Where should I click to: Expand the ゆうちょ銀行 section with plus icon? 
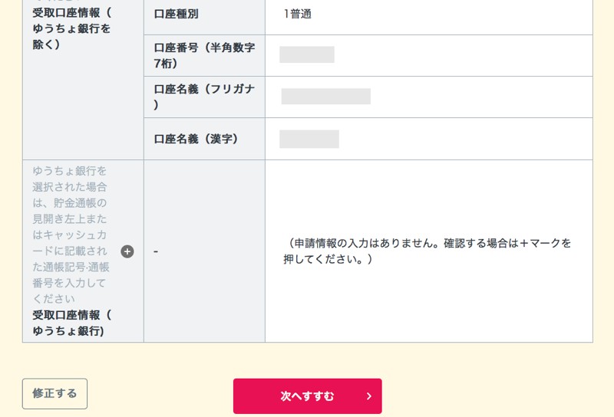tap(127, 251)
